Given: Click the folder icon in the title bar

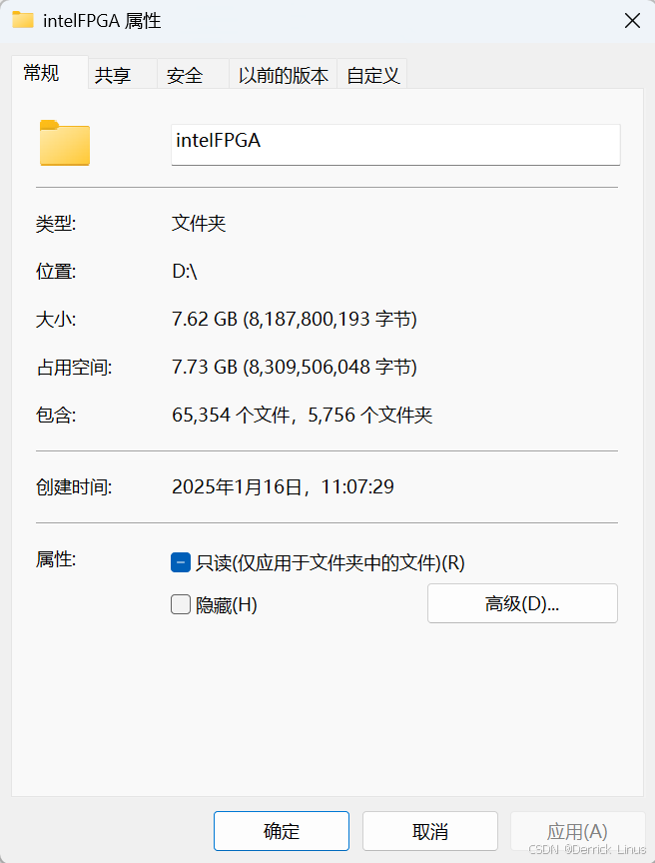Looking at the screenshot, I should tap(23, 20).
